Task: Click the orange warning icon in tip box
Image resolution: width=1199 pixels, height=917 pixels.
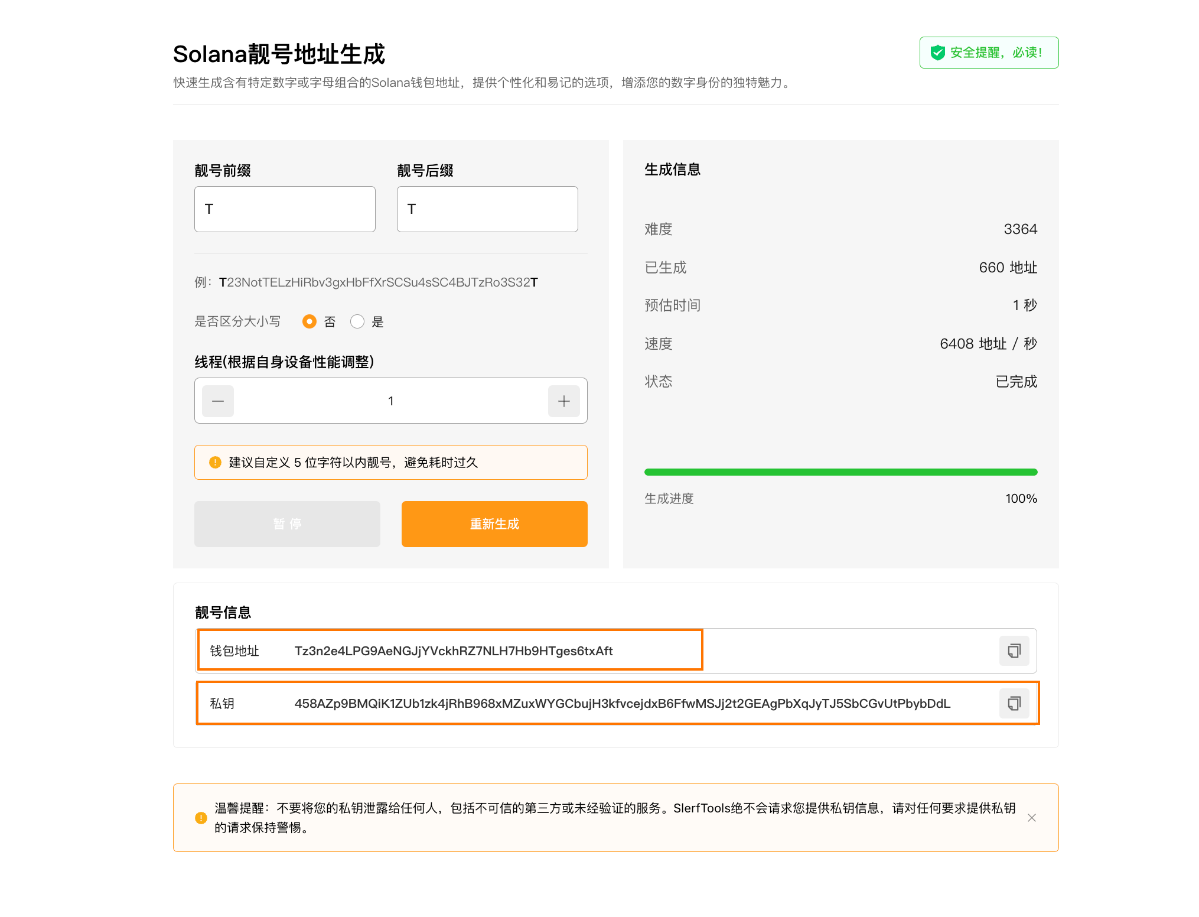Action: click(x=215, y=462)
